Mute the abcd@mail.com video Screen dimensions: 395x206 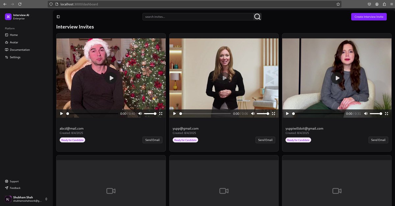click(140, 114)
